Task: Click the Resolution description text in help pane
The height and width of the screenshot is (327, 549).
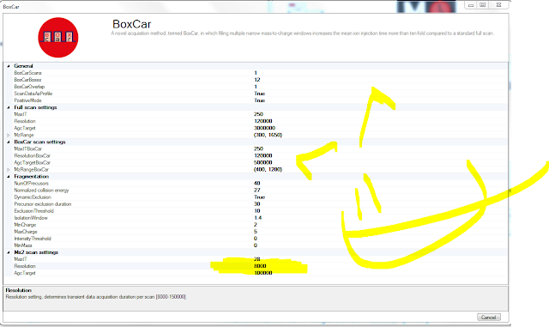Action: click(96, 297)
